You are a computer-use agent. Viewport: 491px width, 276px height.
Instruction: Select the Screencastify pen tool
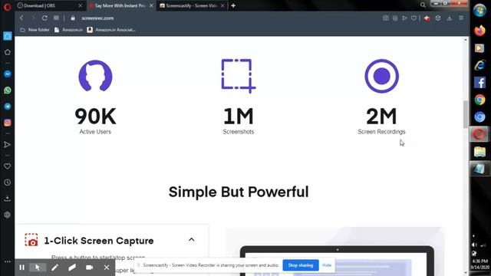coord(54,268)
